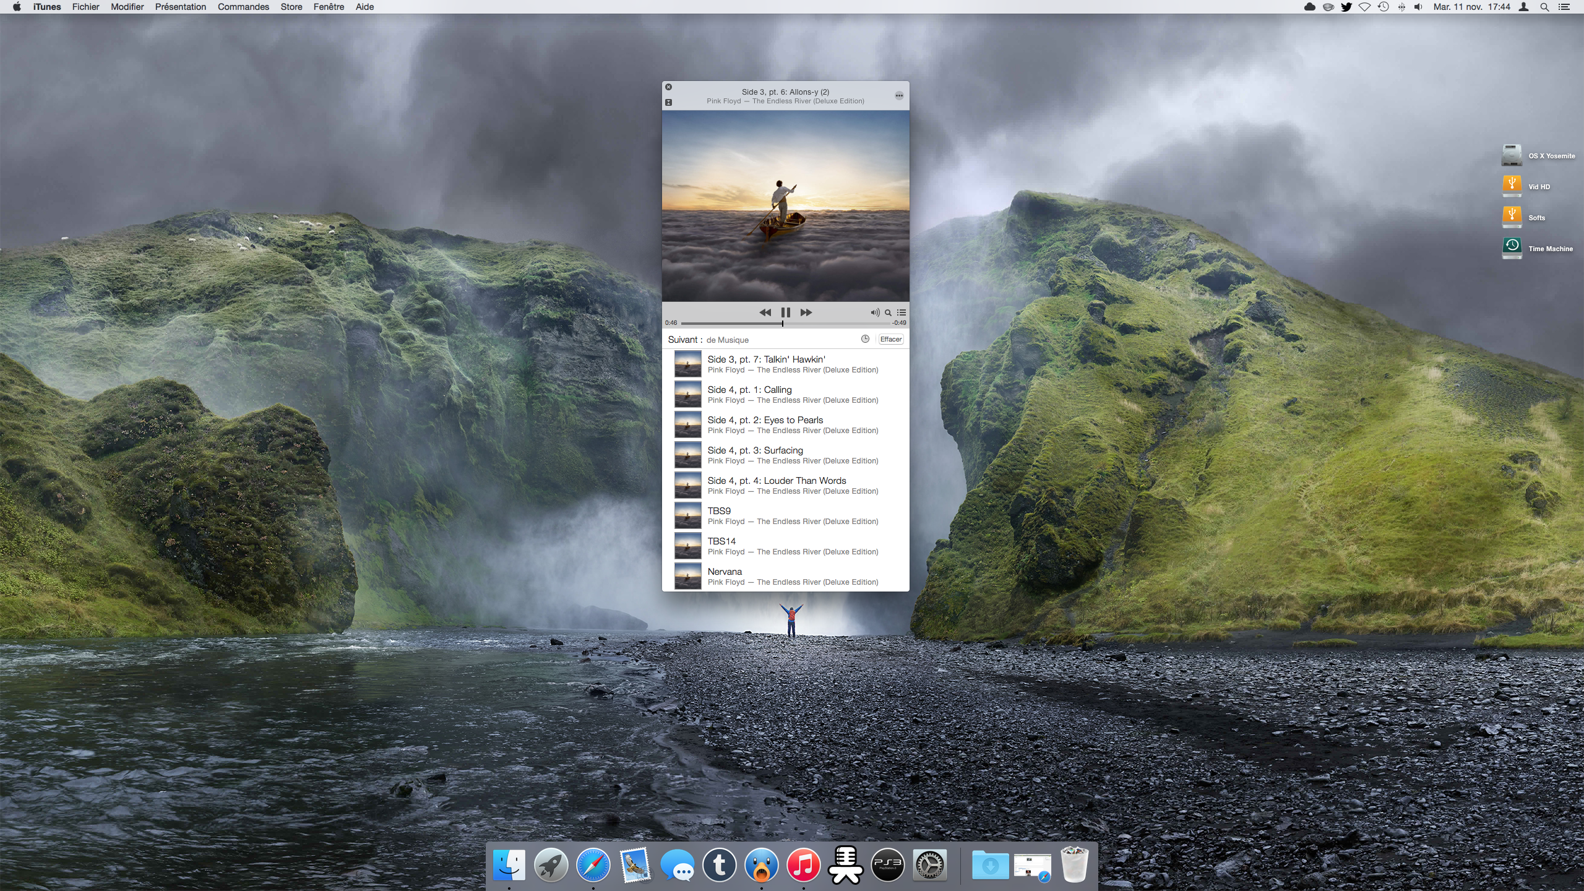The height and width of the screenshot is (891, 1584).
Task: Pause the current song
Action: tap(785, 312)
